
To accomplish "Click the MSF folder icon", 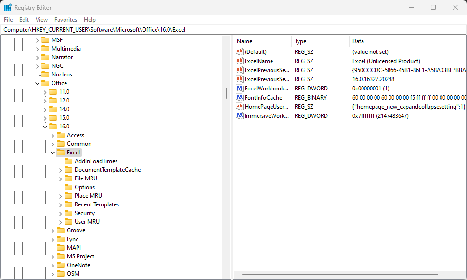I will pos(45,40).
